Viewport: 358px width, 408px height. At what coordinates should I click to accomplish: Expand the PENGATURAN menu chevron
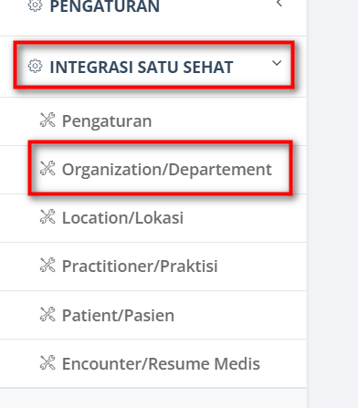click(x=279, y=3)
